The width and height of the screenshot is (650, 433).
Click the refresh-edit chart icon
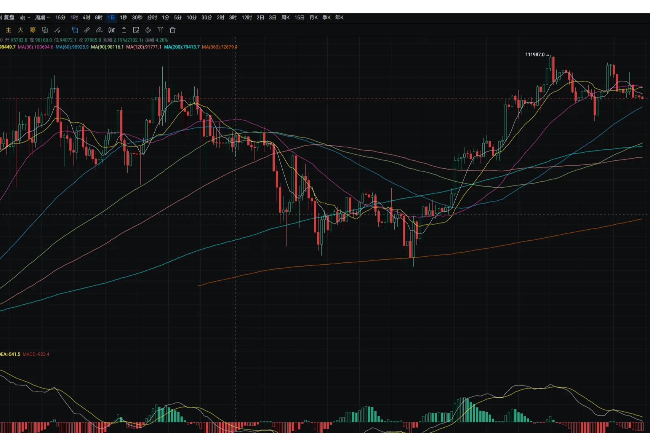45,30
